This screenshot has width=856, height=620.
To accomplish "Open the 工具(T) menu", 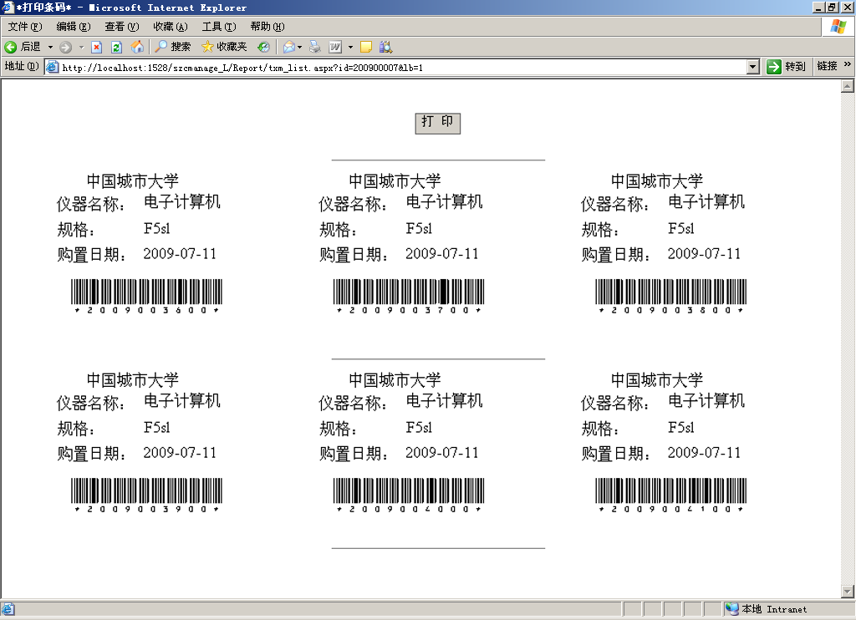I will point(219,27).
